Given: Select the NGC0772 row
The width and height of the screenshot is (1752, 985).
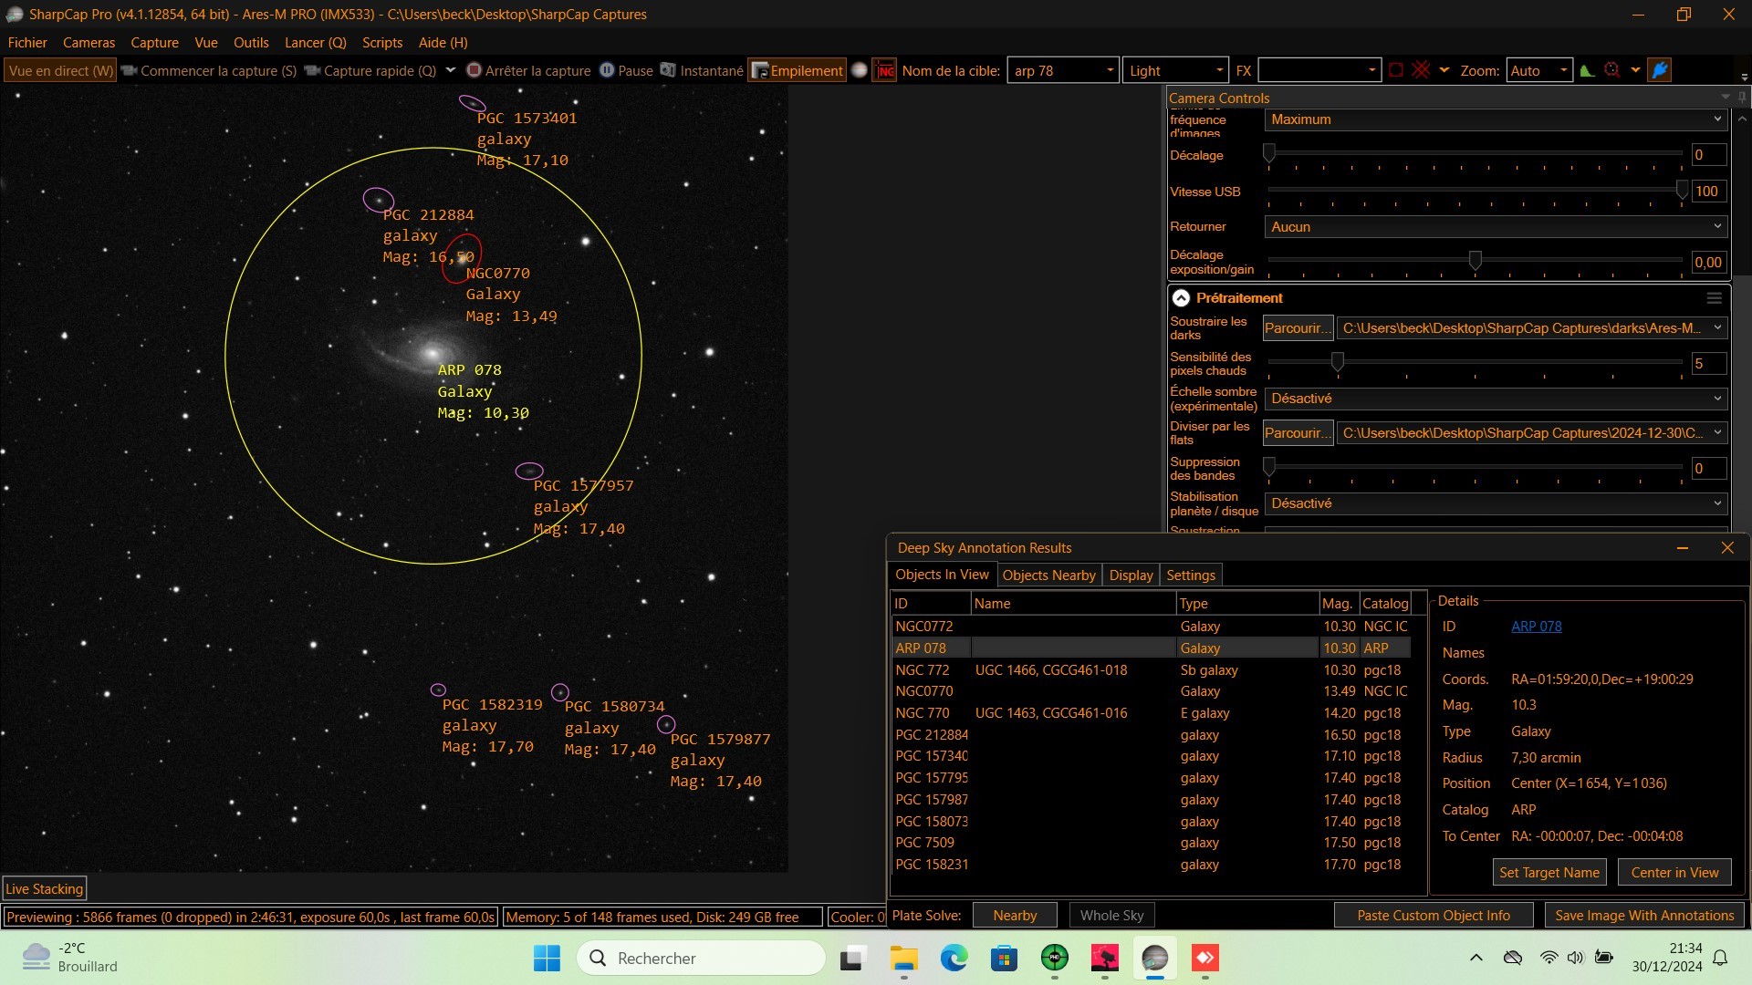Looking at the screenshot, I should tap(1152, 627).
